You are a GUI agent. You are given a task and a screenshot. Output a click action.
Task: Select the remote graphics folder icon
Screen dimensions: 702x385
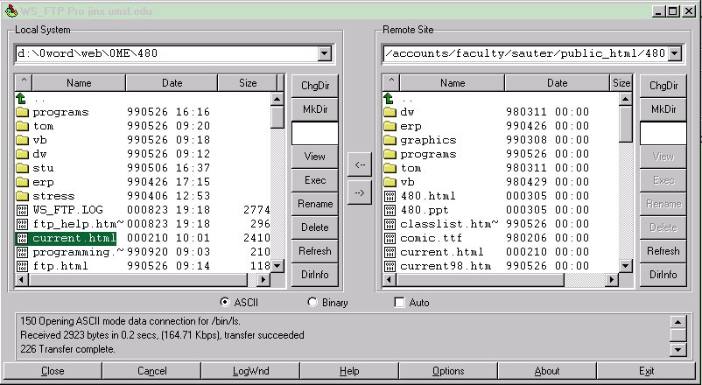pyautogui.click(x=390, y=140)
